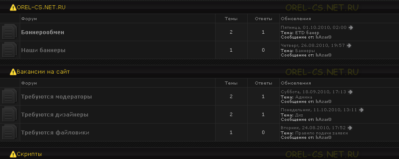The height and width of the screenshot is (159, 399).
Task: Open the topic ETD банер
Action: click(x=307, y=33)
